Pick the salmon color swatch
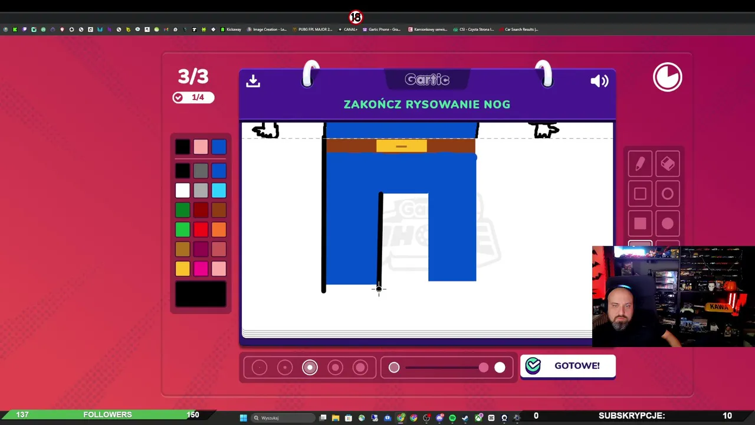This screenshot has height=425, width=755. pyautogui.click(x=219, y=250)
